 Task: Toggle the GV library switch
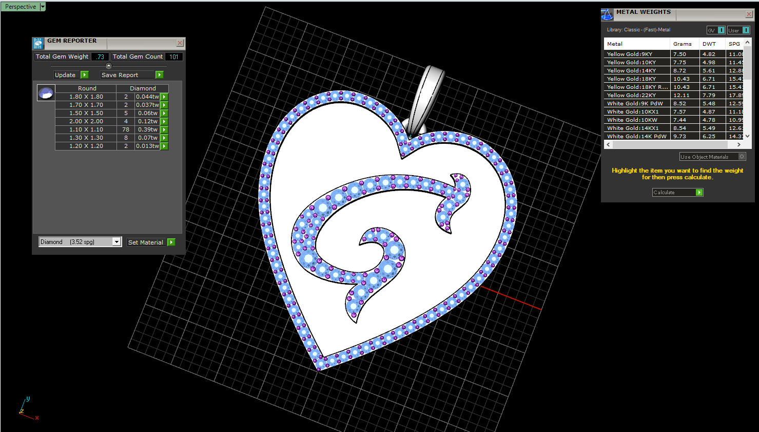(x=716, y=30)
